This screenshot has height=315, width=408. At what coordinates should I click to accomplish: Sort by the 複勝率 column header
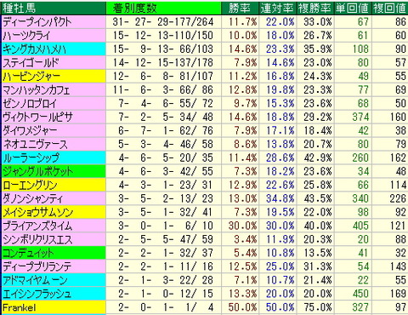(314, 8)
